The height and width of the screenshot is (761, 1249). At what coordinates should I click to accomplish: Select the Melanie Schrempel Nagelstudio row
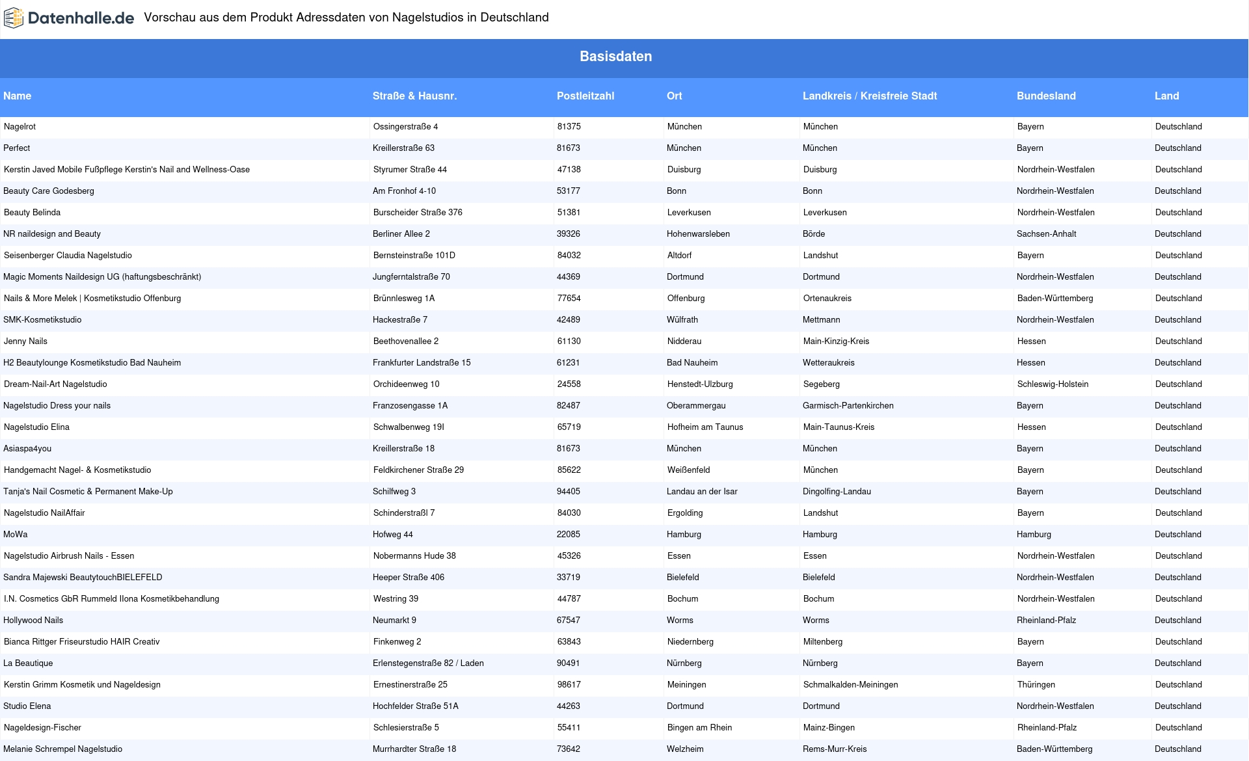pyautogui.click(x=63, y=749)
